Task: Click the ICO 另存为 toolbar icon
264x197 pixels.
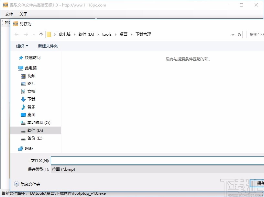Action: [15, 23]
